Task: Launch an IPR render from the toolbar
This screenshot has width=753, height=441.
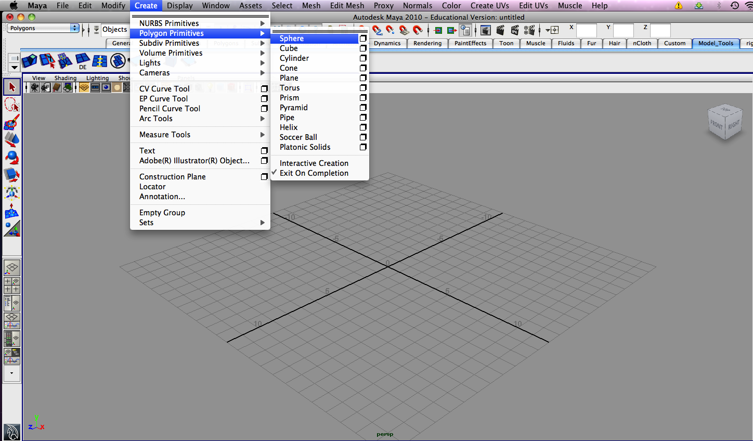Action: click(x=515, y=31)
